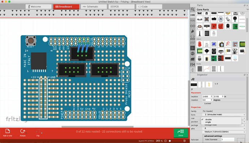Open the parts search magnifier
This screenshot has width=249, height=143.
[x=193, y=9]
